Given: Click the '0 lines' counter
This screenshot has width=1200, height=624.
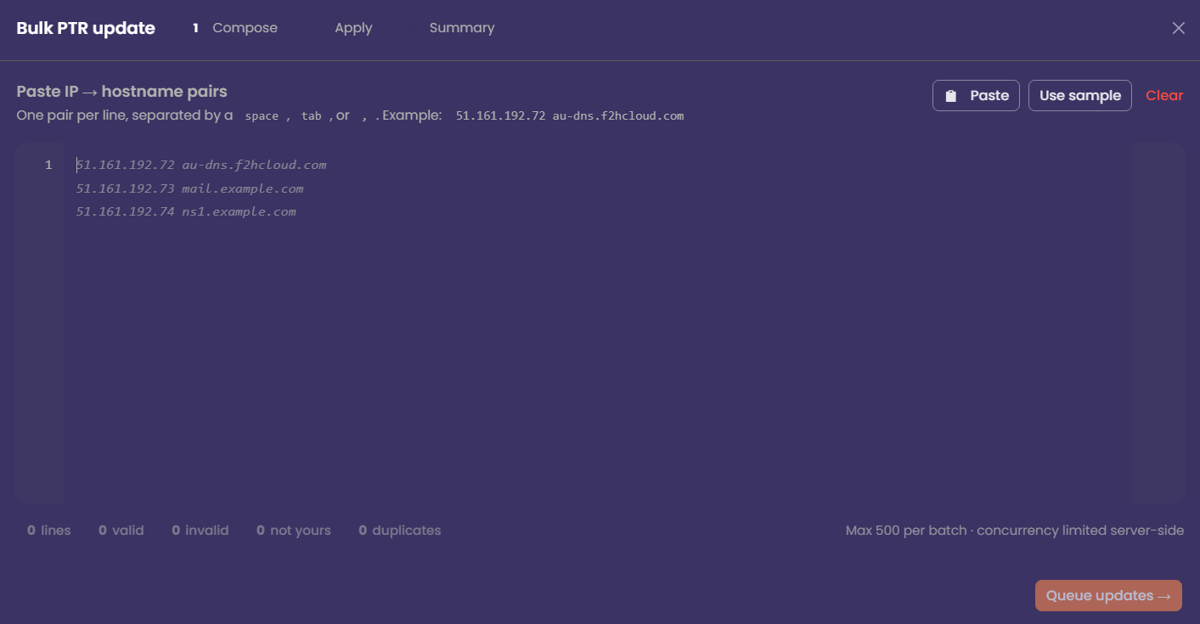Looking at the screenshot, I should [49, 530].
